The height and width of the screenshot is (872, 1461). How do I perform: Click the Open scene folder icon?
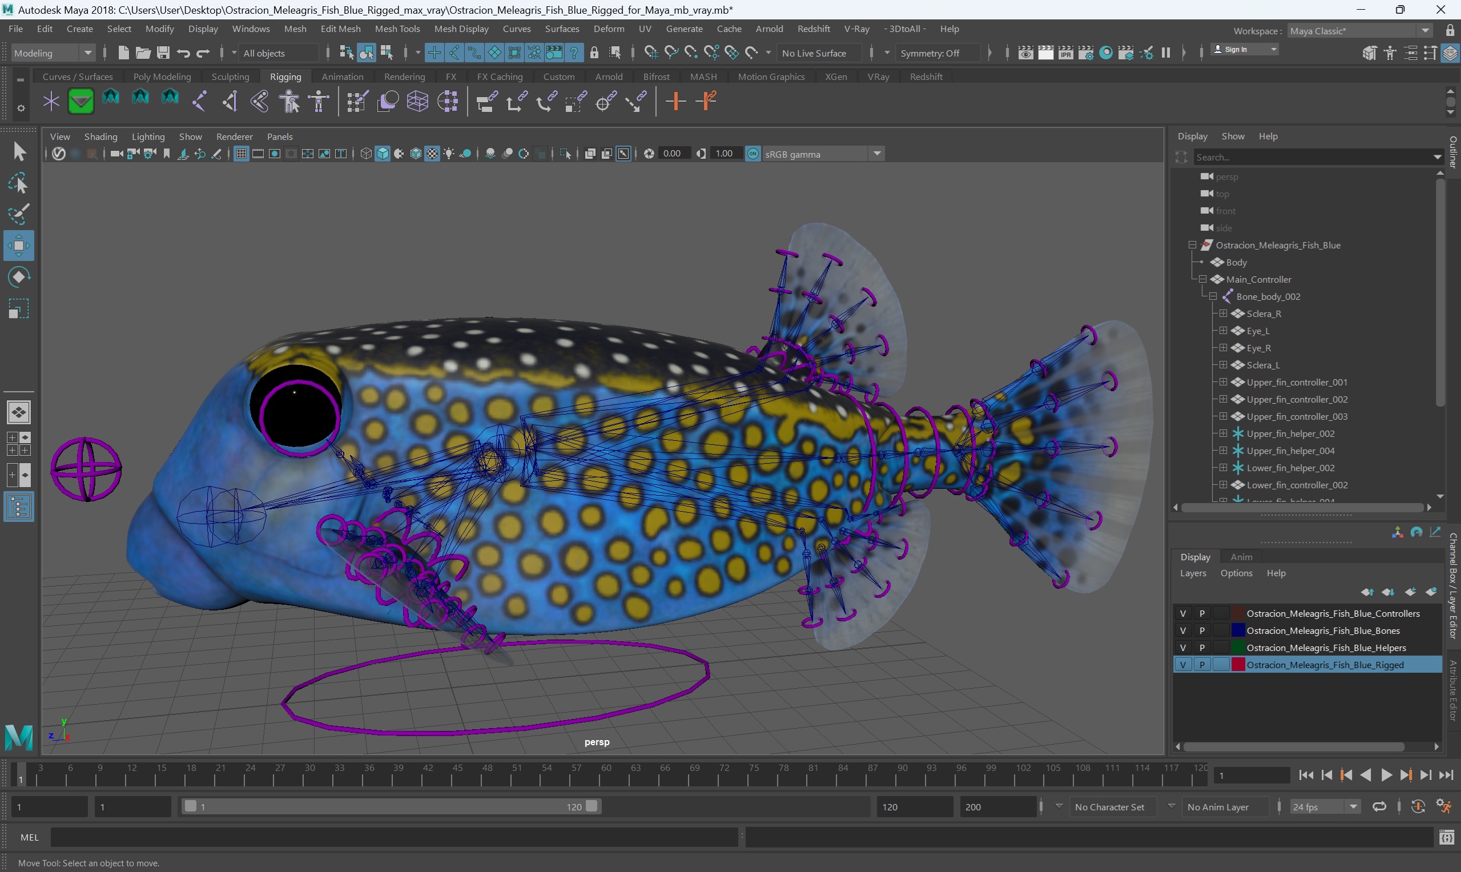click(143, 53)
